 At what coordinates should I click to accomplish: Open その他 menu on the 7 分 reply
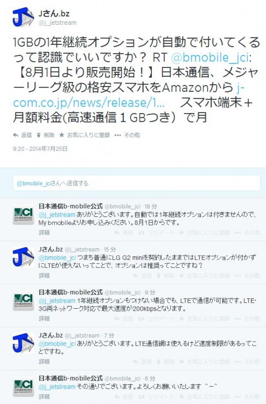pos(247,362)
